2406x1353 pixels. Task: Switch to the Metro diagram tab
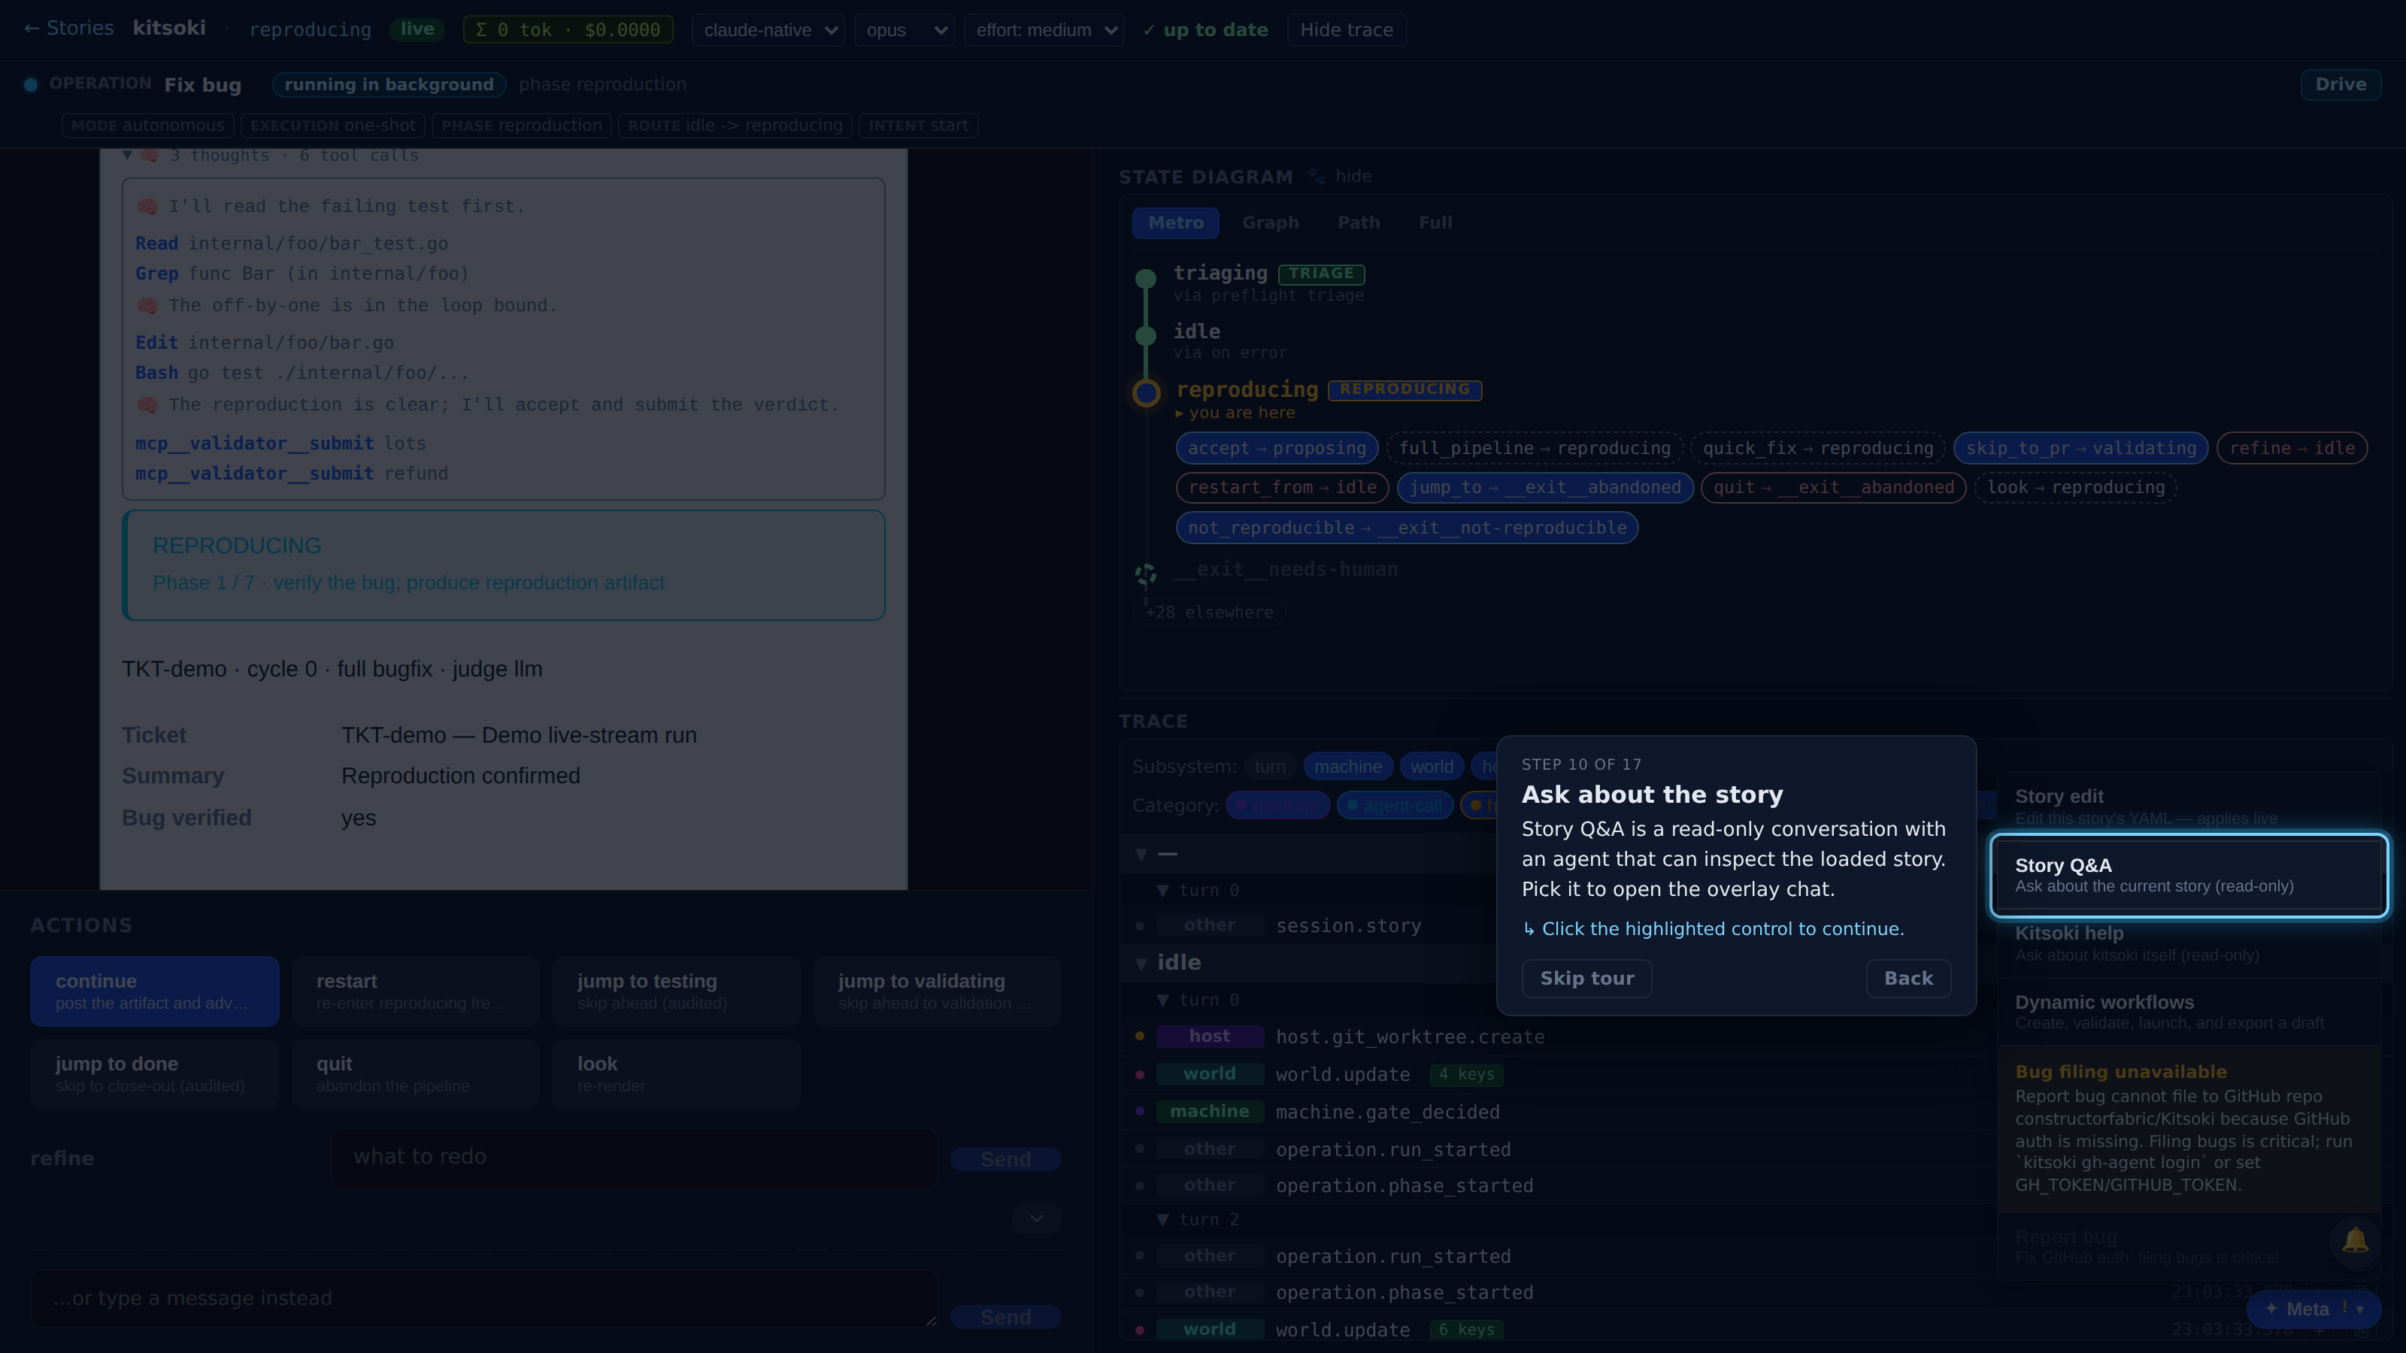1175,222
